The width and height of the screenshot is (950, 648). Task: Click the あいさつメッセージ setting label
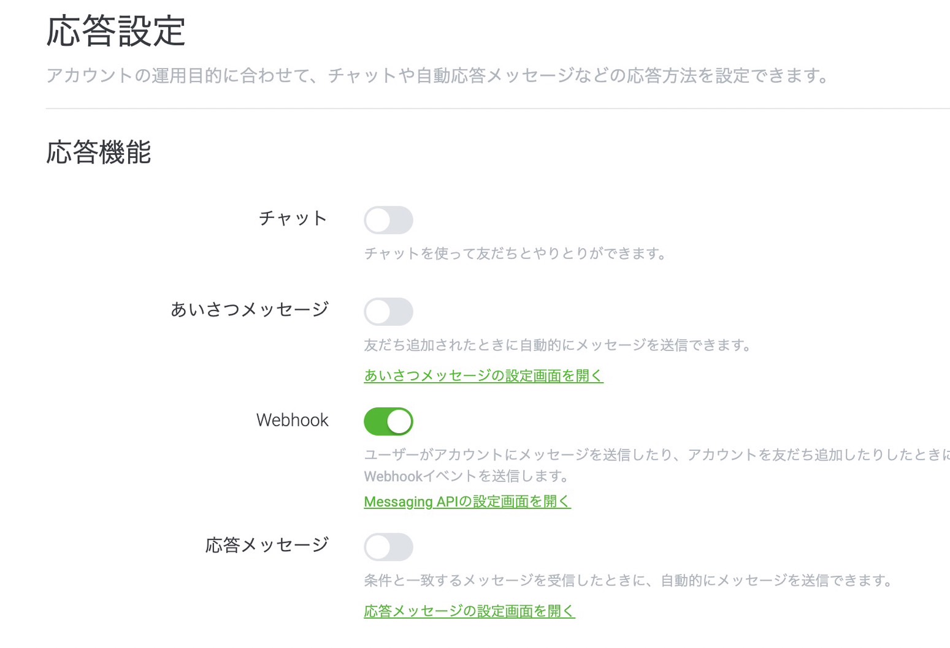coord(250,309)
